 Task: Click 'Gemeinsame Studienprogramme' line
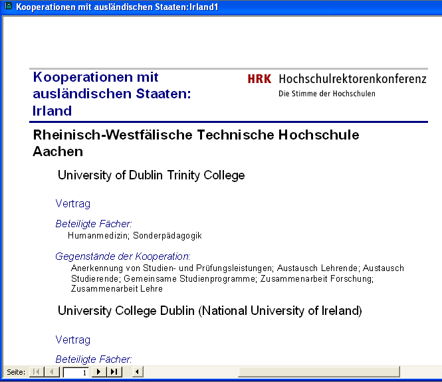coord(222,278)
